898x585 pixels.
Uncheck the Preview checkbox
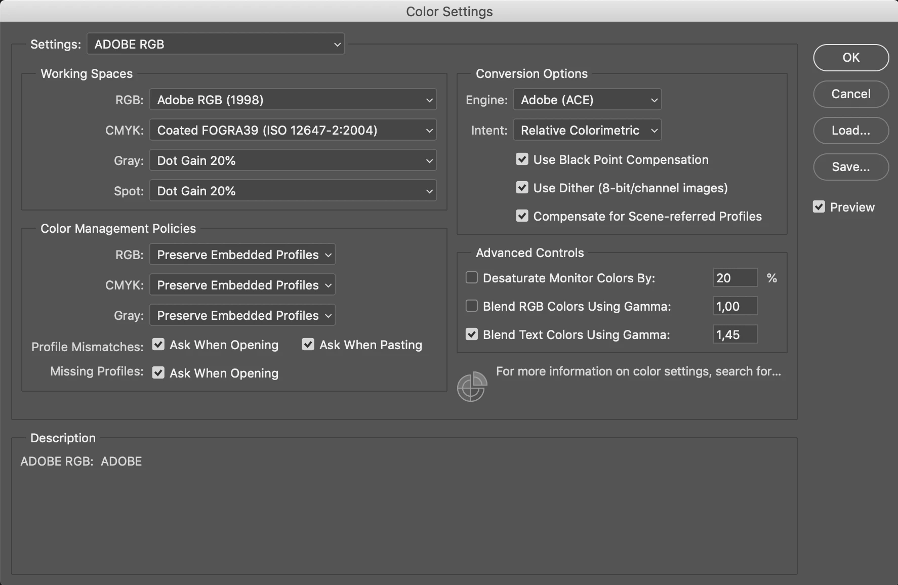[819, 207]
